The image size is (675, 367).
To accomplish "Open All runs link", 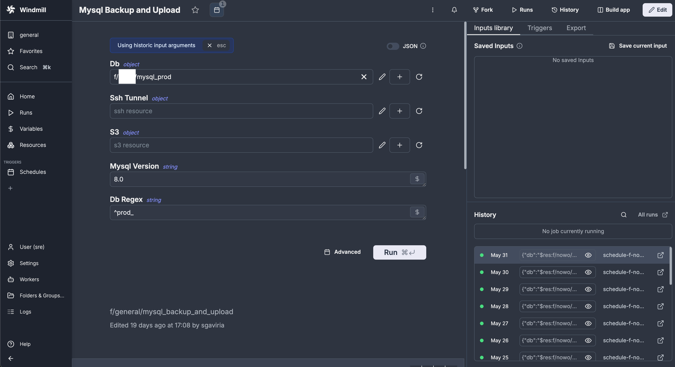I will [x=653, y=215].
